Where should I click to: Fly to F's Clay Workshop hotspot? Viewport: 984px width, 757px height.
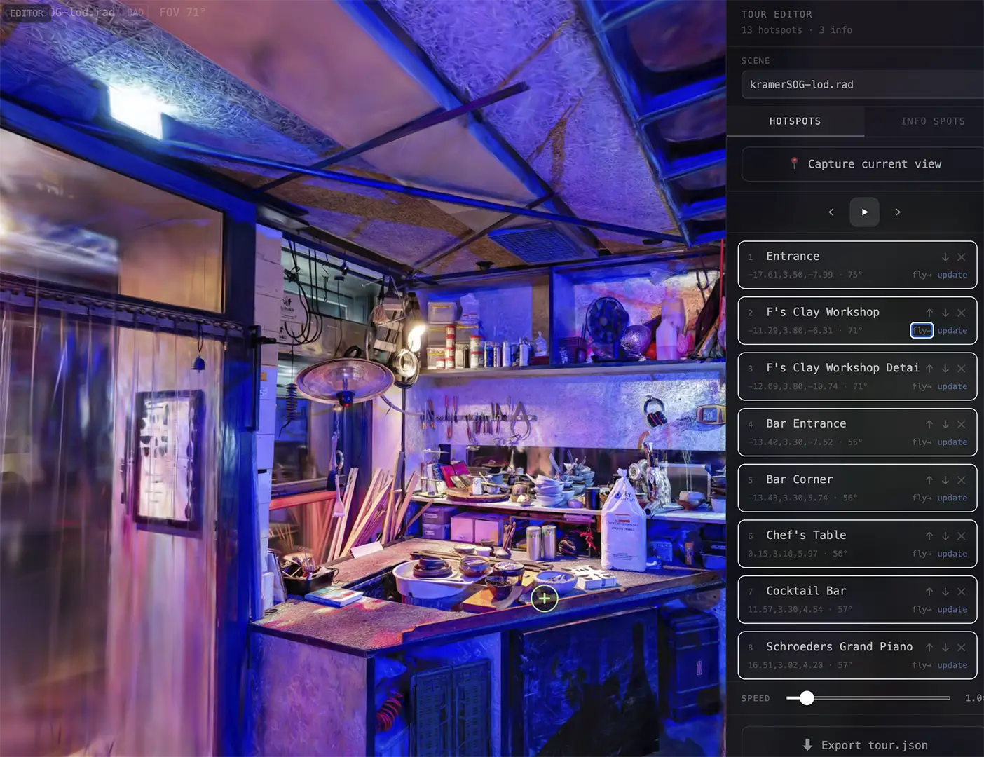point(922,331)
